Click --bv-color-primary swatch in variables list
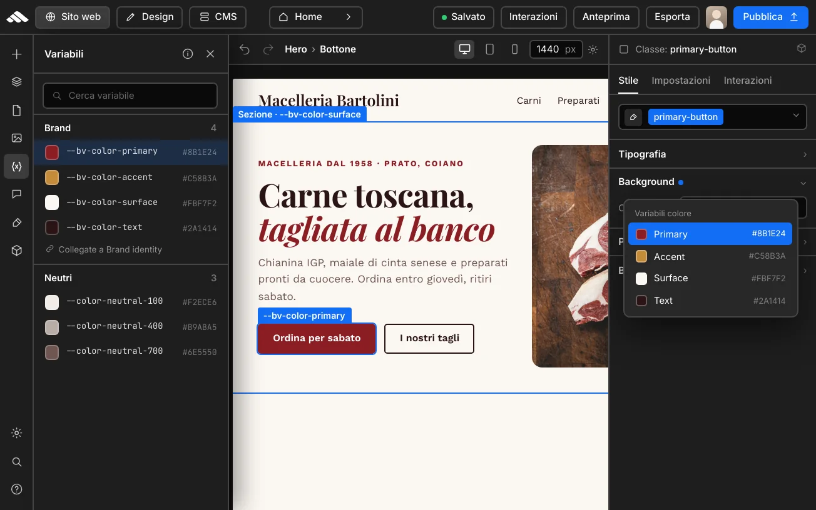 point(52,152)
